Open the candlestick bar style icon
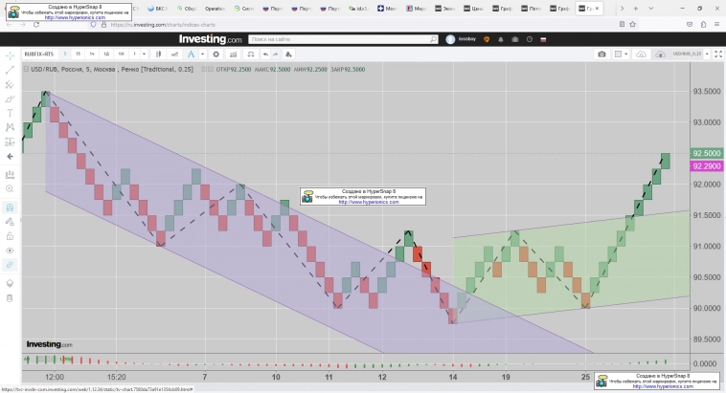726x393 pixels. tap(158, 55)
